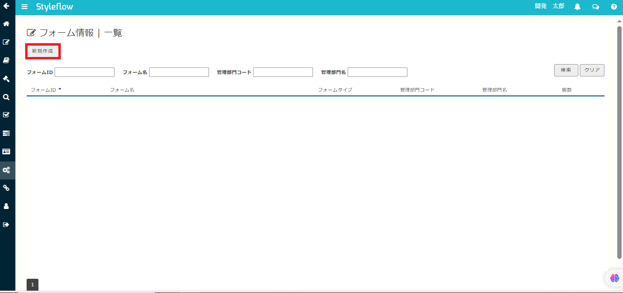Click the クリア button
Screen dimensions: 623x293
(x=592, y=70)
